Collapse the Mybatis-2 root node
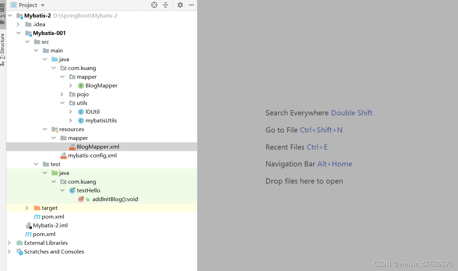 click(x=10, y=15)
